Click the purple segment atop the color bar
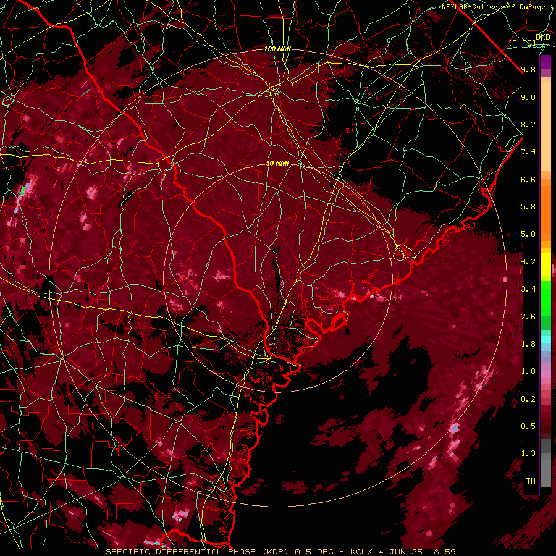556x556 pixels. 545,62
